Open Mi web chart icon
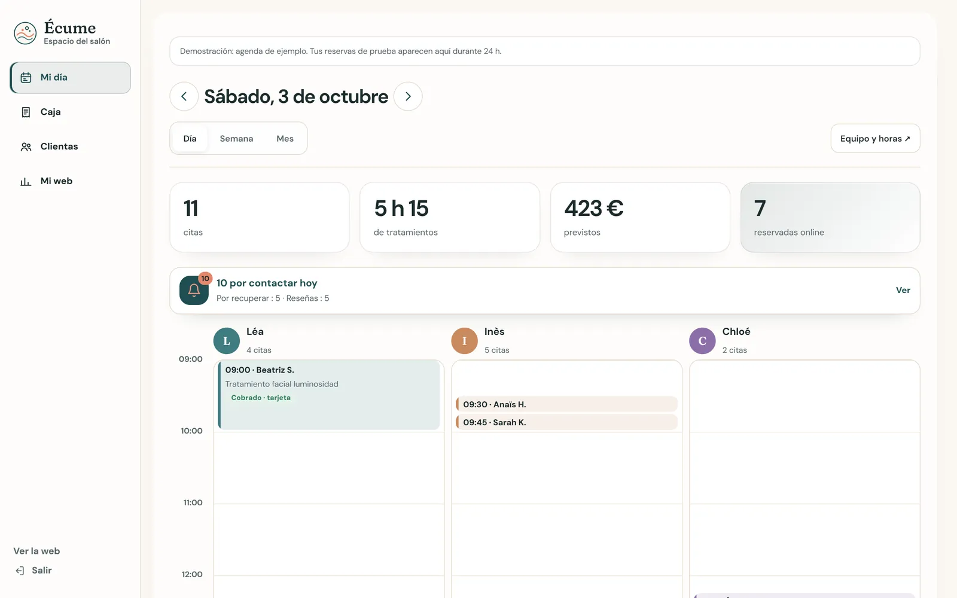This screenshot has width=957, height=598. (x=26, y=182)
